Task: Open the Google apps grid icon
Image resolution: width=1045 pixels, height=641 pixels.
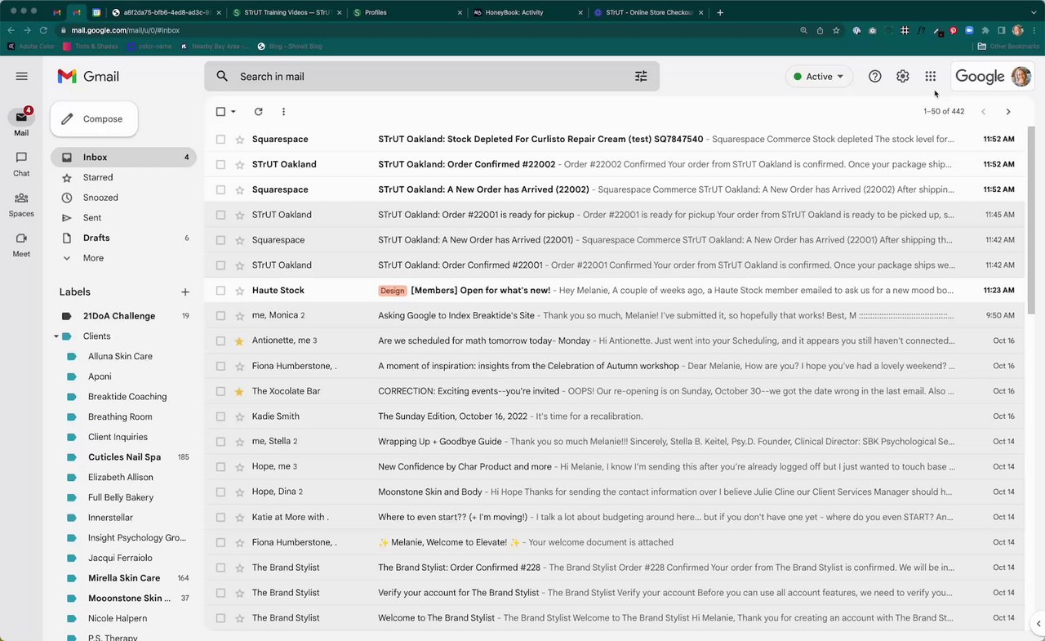Action: click(930, 76)
